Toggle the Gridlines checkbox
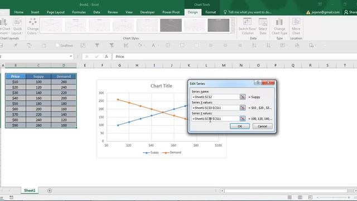The height and width of the screenshot is (201, 357). pyautogui.click(x=57, y=45)
